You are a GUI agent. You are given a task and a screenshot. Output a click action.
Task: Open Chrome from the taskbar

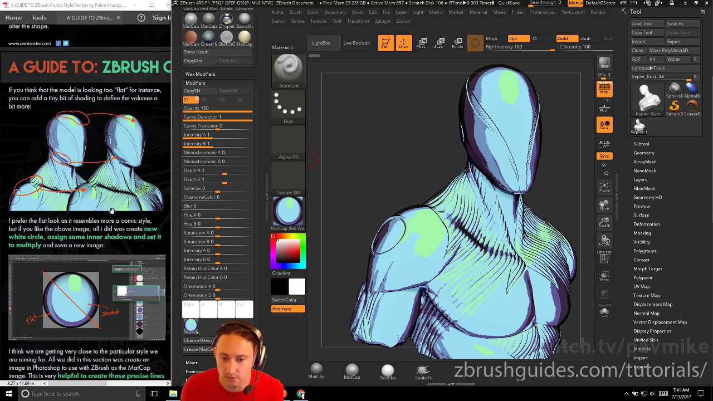[x=301, y=394]
